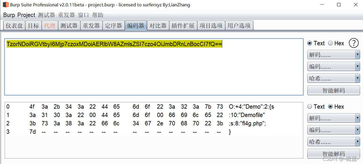Click hex row 1 decoded text :10:"Demofile"

click(247, 115)
